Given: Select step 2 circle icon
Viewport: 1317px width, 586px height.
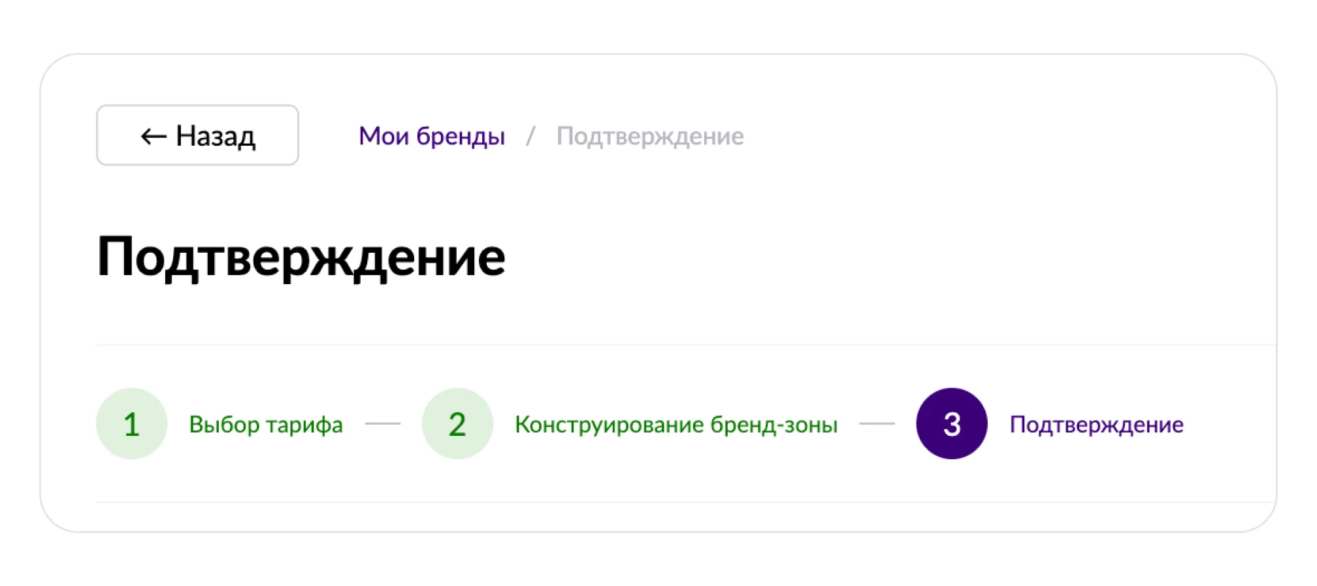Looking at the screenshot, I should click(457, 424).
